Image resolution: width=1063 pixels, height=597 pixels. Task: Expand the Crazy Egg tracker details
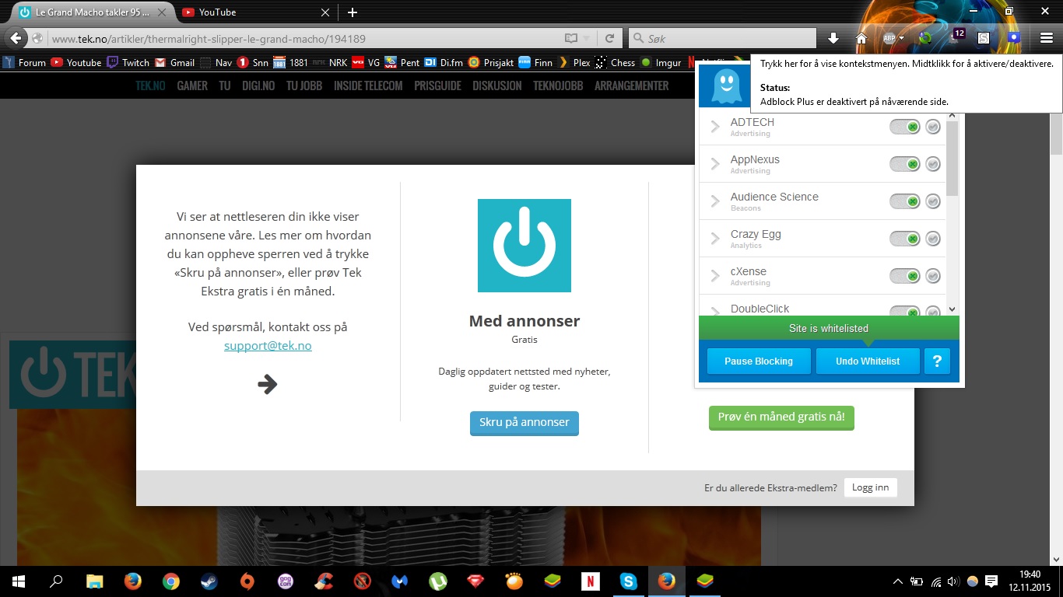[715, 239]
